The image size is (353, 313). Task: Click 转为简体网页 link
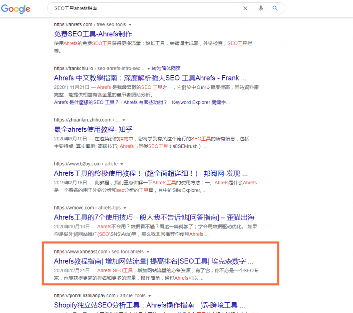[x=166, y=68]
